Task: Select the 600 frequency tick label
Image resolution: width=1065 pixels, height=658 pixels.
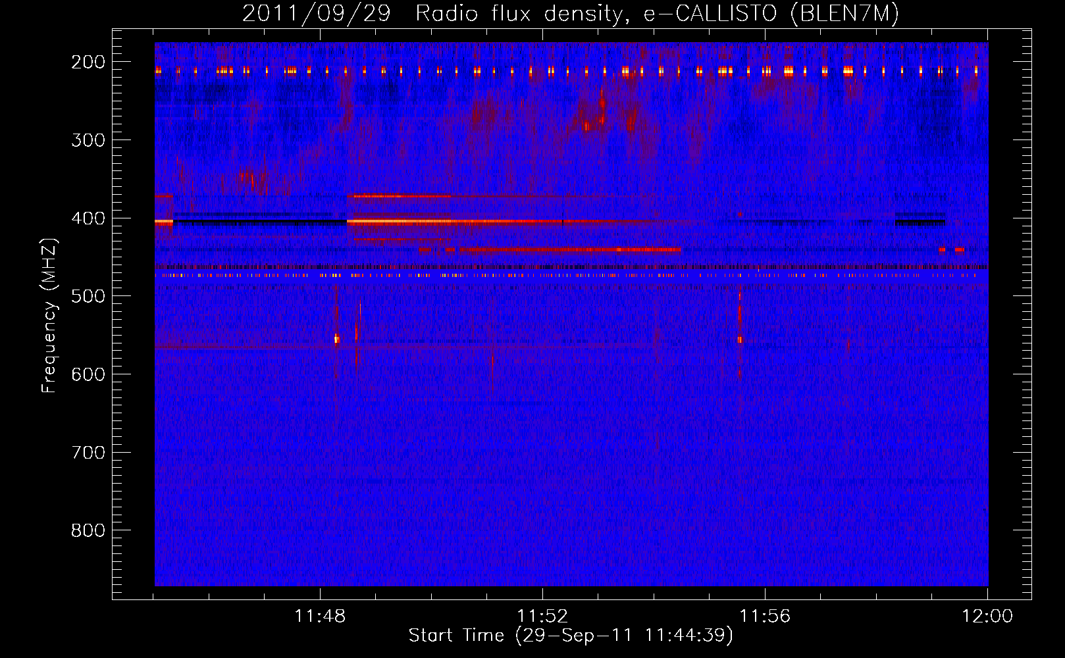Action: pos(88,374)
